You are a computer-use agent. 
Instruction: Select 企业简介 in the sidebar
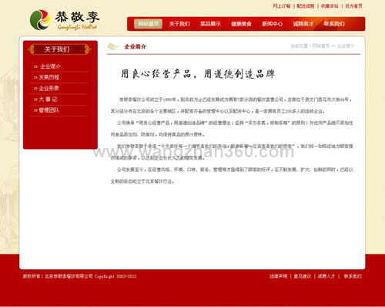[50, 66]
